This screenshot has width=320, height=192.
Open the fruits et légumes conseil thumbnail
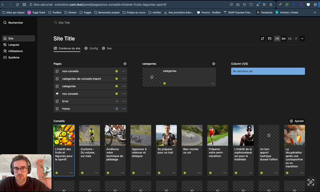(x=64, y=135)
